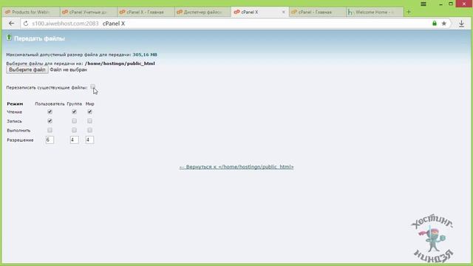
Task: Toggle Чтение checkbox for Мир
Action: [x=90, y=112]
